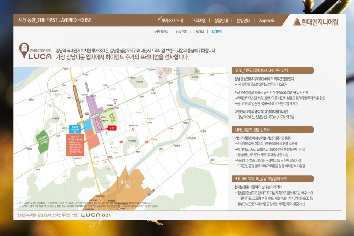Screen dimensions: 354x236
Task: Click the 잠원IC label on the map
Action: coord(77,80)
